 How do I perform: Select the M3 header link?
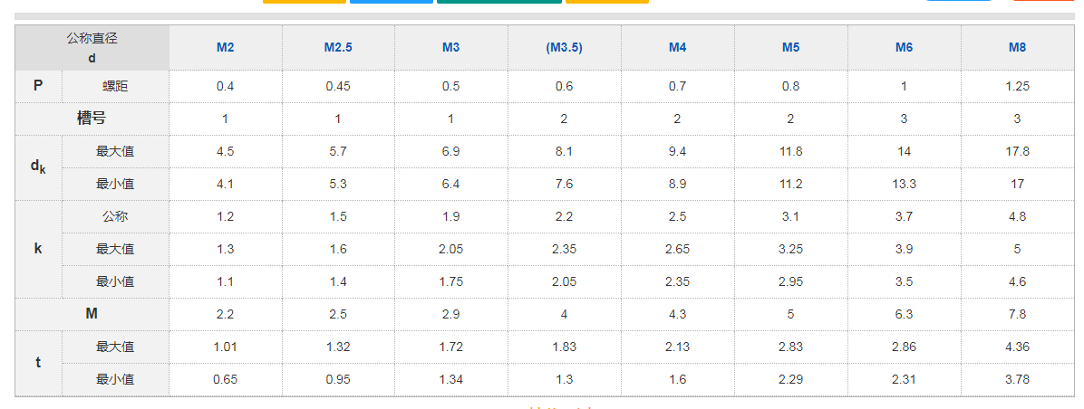tap(451, 47)
